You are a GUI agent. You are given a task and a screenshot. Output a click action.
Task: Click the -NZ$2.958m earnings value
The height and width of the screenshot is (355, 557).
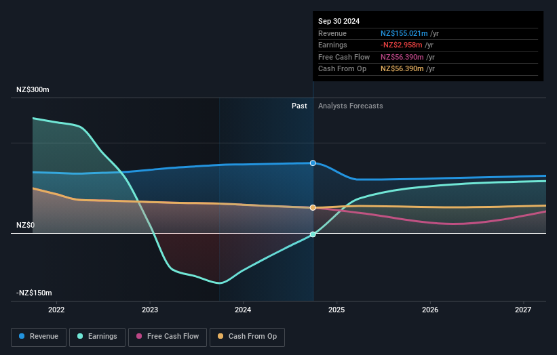tap(402, 45)
